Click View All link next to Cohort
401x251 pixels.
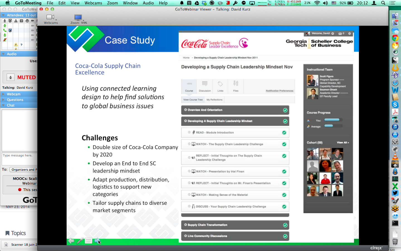pyautogui.click(x=343, y=143)
